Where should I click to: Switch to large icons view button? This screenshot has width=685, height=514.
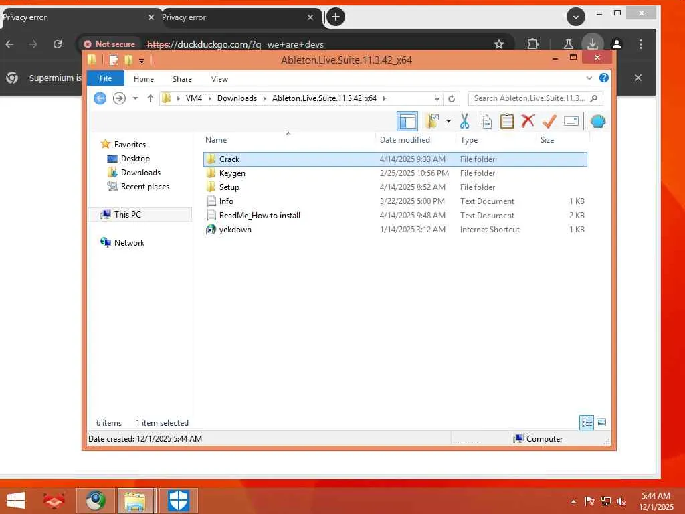(601, 423)
